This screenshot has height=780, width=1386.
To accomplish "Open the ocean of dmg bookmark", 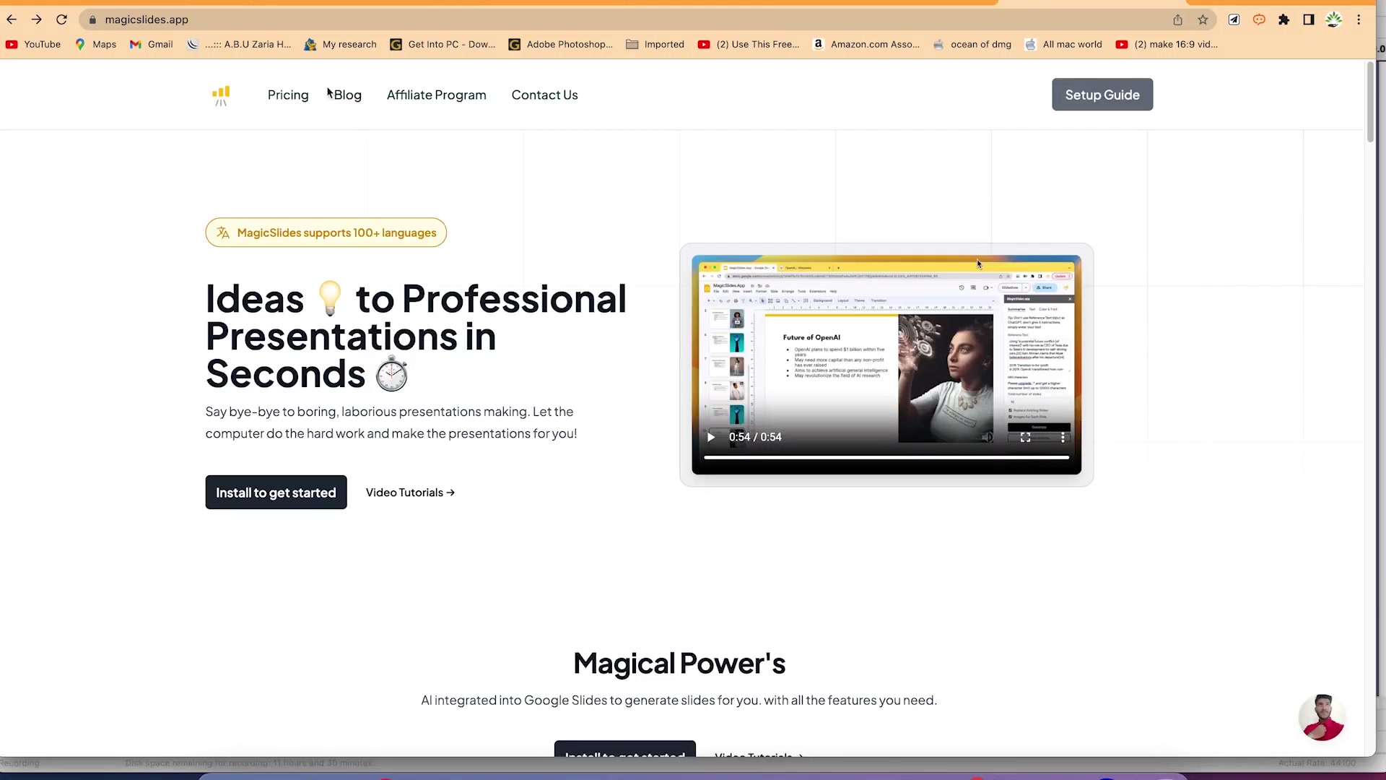I will (972, 44).
